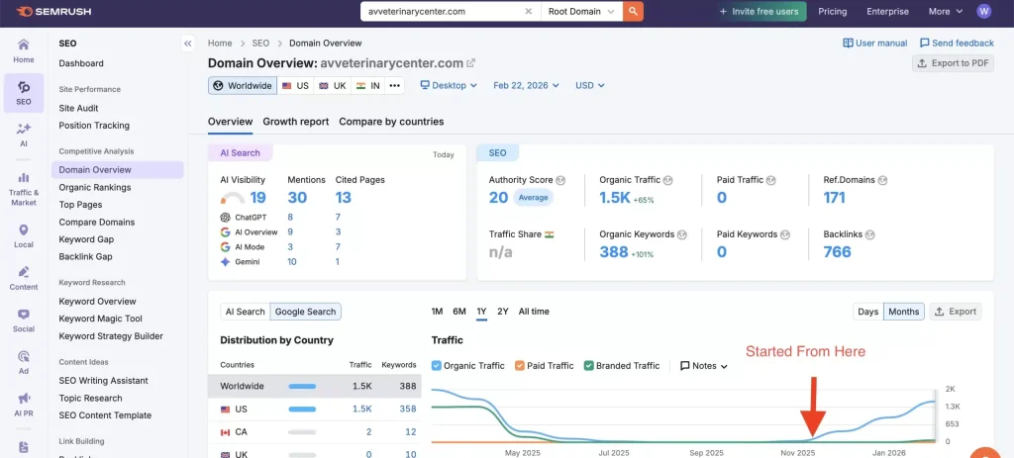Image resolution: width=1014 pixels, height=458 pixels.
Task: Collapse the SEO side menu
Action: pyautogui.click(x=187, y=44)
